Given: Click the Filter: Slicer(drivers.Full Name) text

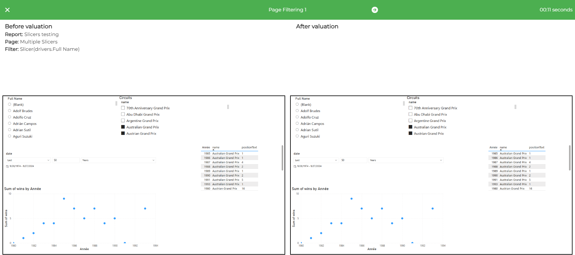Looking at the screenshot, I should point(42,49).
